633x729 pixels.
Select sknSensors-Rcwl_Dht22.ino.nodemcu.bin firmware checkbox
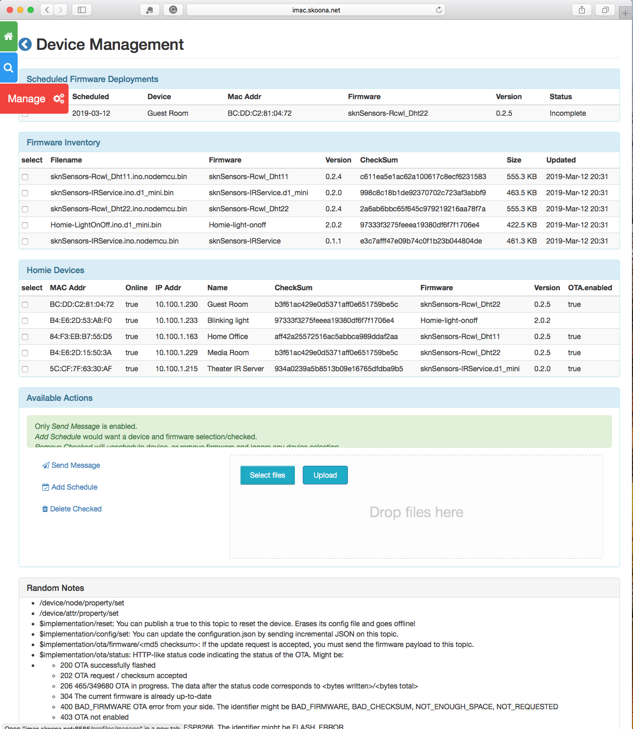(x=25, y=209)
